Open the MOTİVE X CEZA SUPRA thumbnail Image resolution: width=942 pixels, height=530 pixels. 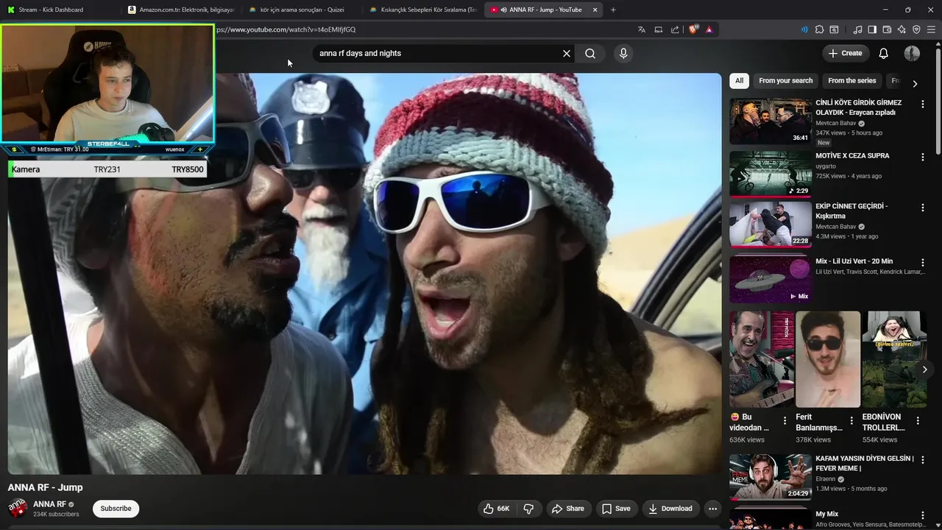[x=771, y=174]
